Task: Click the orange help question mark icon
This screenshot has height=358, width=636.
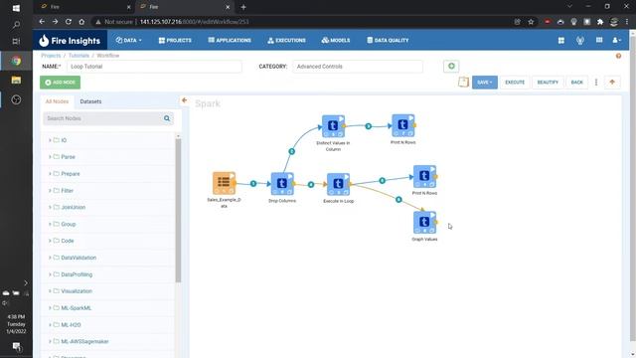Action: 618,56
